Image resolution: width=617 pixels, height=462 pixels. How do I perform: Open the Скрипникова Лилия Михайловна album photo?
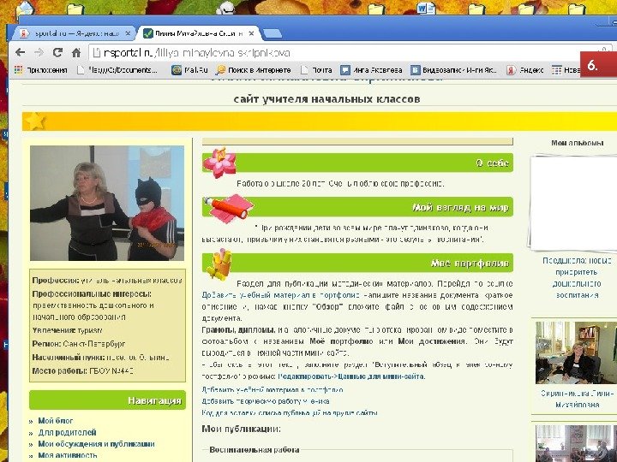[x=576, y=352]
